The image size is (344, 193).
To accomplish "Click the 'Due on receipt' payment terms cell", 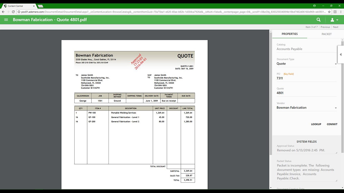I will click(169, 101).
